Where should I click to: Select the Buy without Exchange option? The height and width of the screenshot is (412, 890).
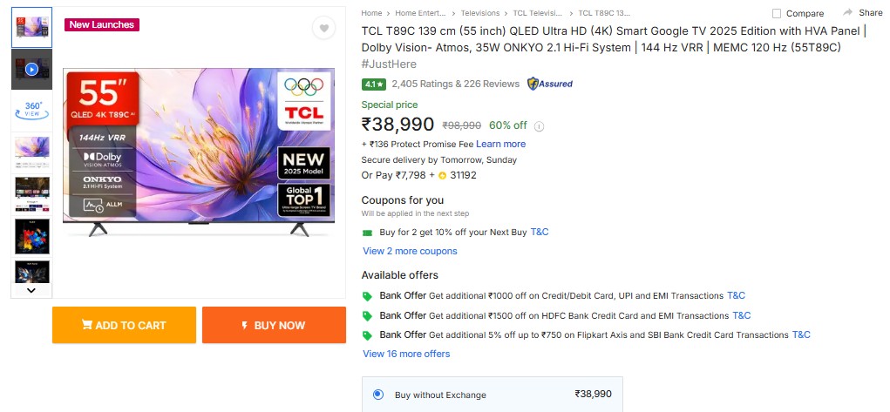click(378, 395)
